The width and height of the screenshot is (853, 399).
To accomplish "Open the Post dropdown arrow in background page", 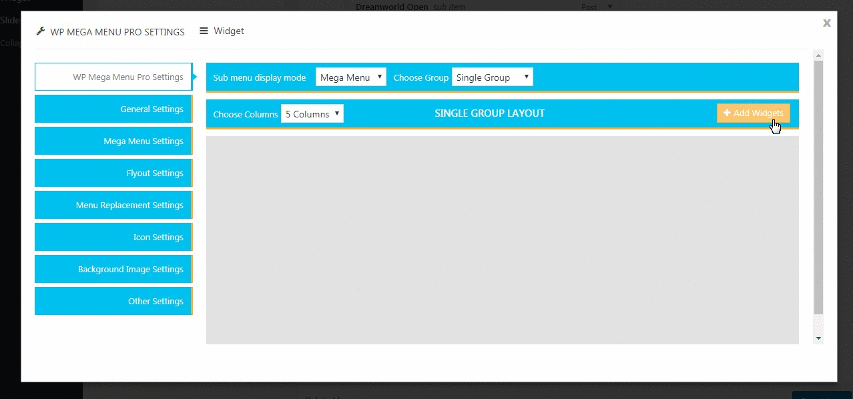I will tap(609, 7).
